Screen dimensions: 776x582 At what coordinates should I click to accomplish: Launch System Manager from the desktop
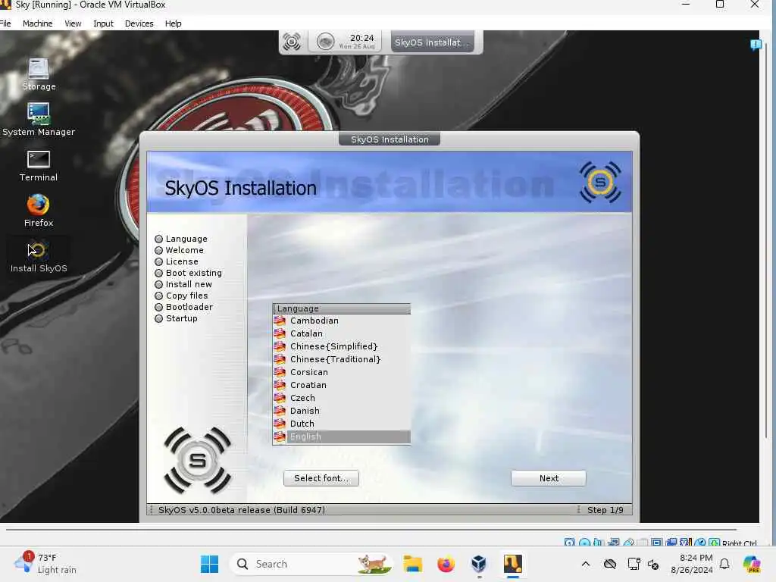click(x=39, y=119)
